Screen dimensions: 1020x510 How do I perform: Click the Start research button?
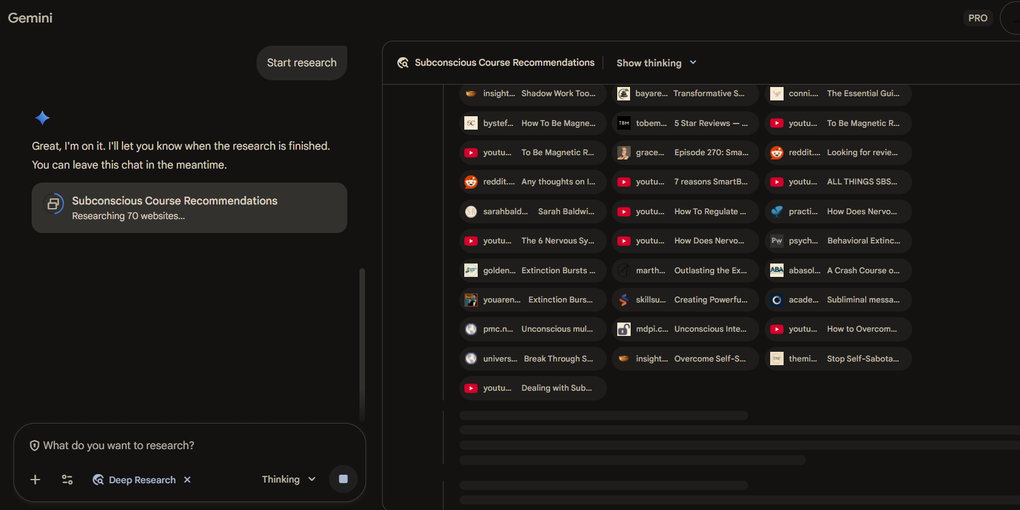pyautogui.click(x=302, y=63)
